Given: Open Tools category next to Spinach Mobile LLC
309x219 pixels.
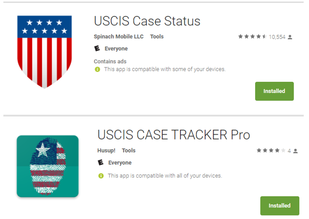Looking at the screenshot, I should tap(157, 37).
